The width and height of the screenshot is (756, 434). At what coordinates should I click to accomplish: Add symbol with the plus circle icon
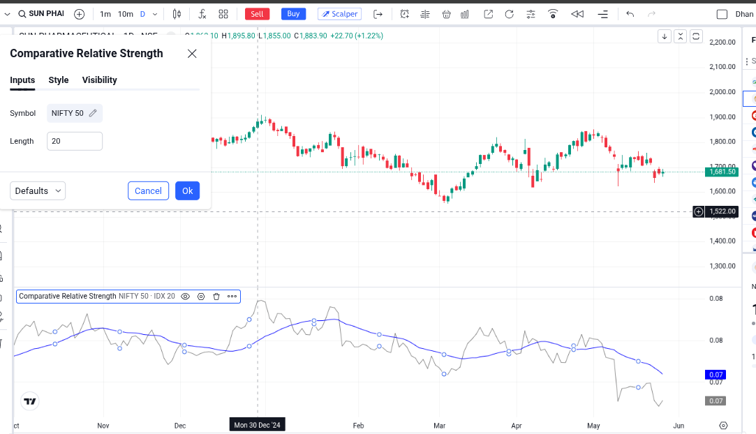pyautogui.click(x=79, y=15)
